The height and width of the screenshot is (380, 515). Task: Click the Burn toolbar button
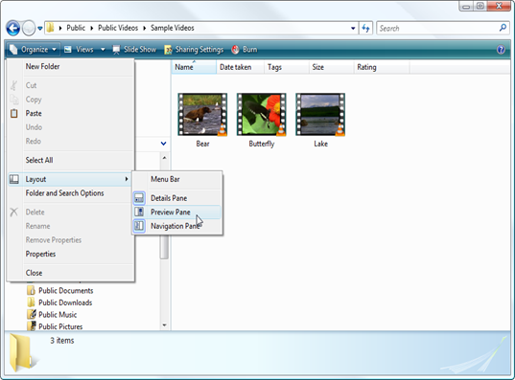click(245, 50)
